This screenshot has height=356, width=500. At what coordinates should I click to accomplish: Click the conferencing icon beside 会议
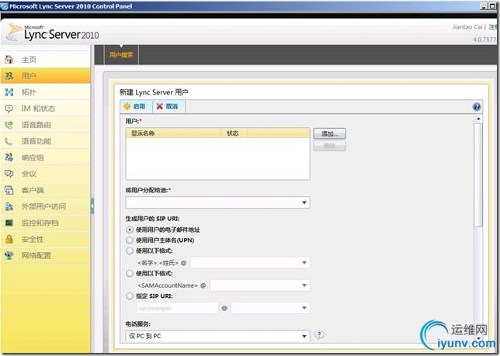pos(9,174)
